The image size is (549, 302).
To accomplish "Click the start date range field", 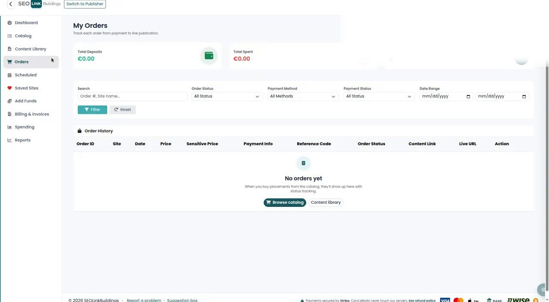I will point(446,96).
